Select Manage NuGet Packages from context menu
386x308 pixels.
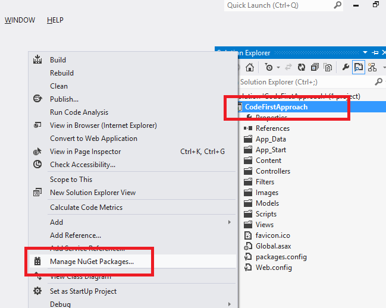92,261
